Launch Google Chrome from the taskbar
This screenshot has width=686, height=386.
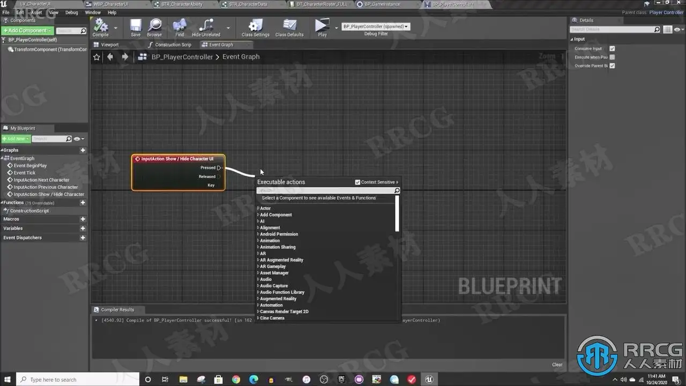coord(236,380)
